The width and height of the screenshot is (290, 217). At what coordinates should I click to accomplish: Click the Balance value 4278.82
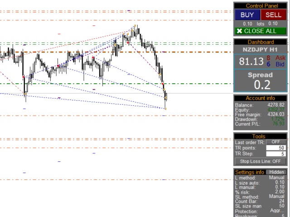click(276, 105)
